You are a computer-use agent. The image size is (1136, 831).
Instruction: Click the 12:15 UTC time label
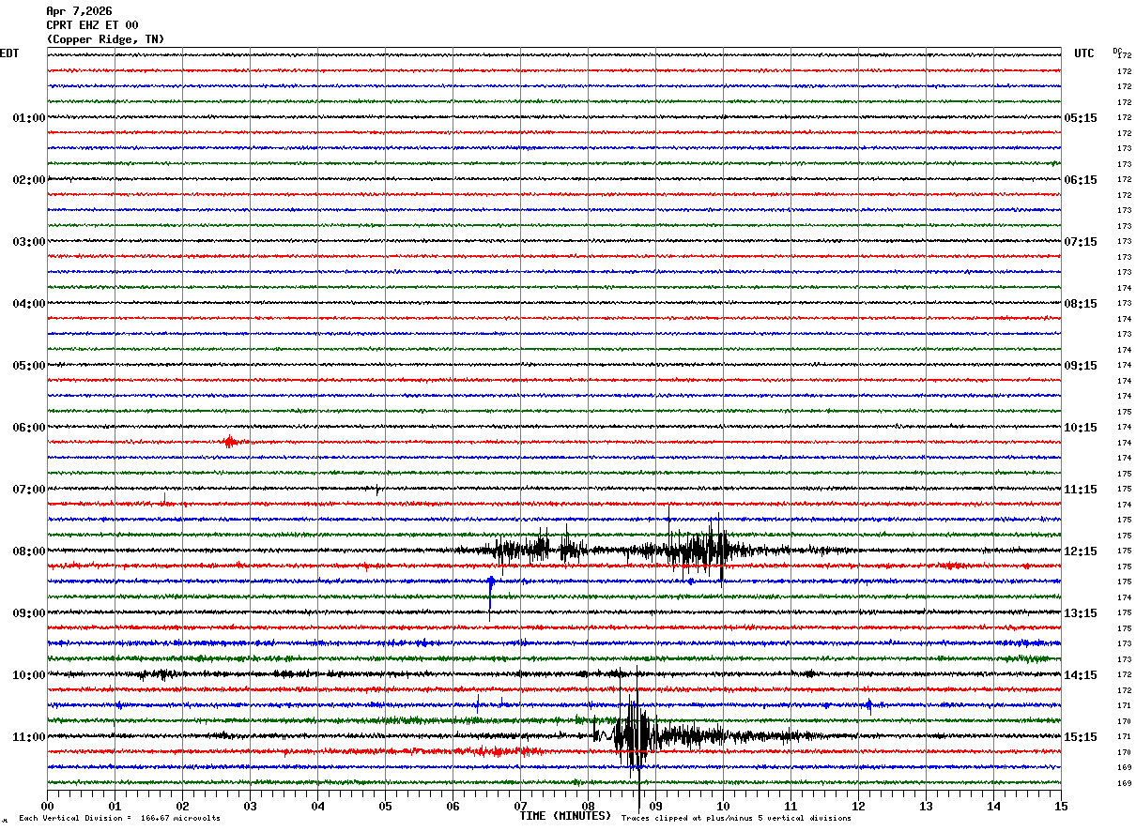[x=1081, y=551]
